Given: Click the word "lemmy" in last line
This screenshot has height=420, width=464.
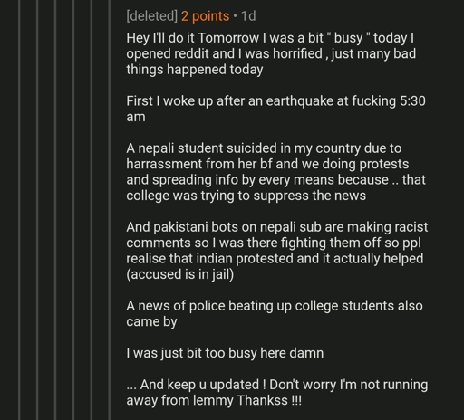Looking at the screenshot, I should click(x=213, y=401).
